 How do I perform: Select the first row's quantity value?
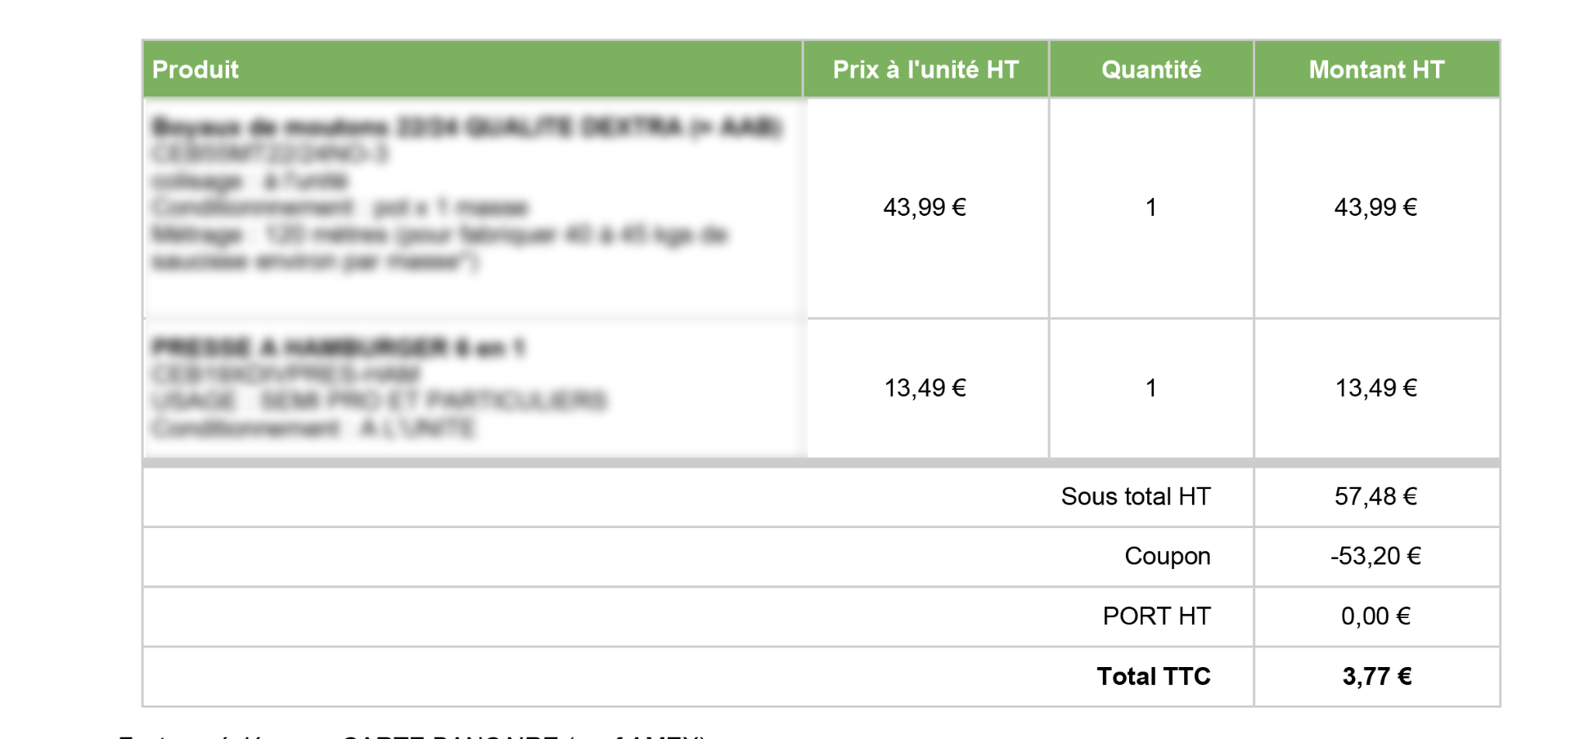1151,208
